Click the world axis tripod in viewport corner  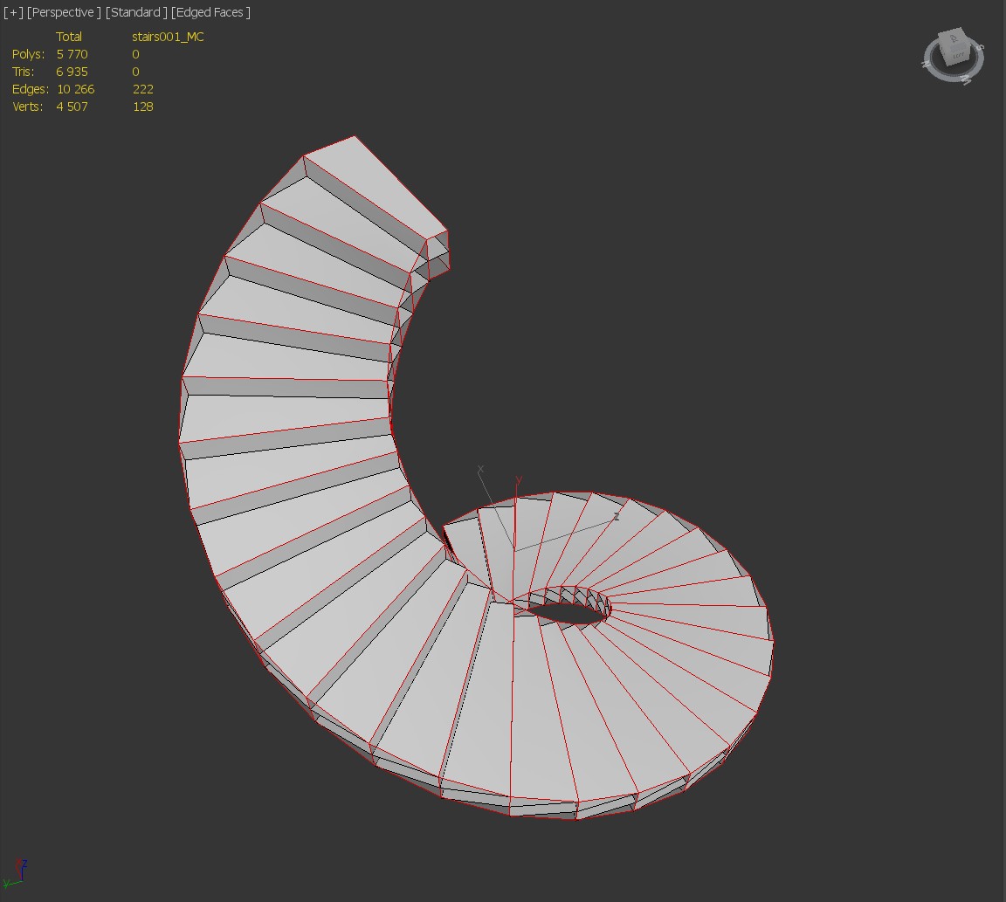17,871
